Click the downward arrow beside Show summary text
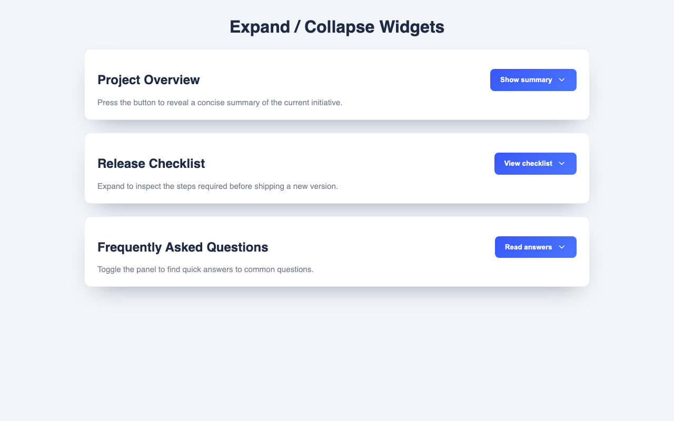The width and height of the screenshot is (674, 421). tap(561, 80)
